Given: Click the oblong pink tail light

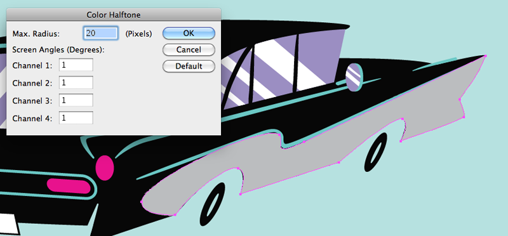Looking at the screenshot, I should coord(69,186).
